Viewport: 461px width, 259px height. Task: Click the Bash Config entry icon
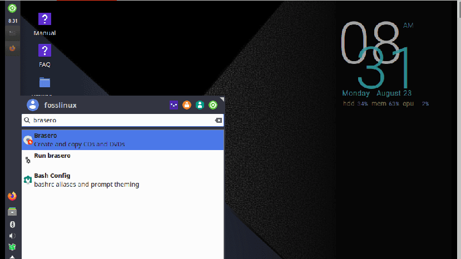(x=28, y=180)
